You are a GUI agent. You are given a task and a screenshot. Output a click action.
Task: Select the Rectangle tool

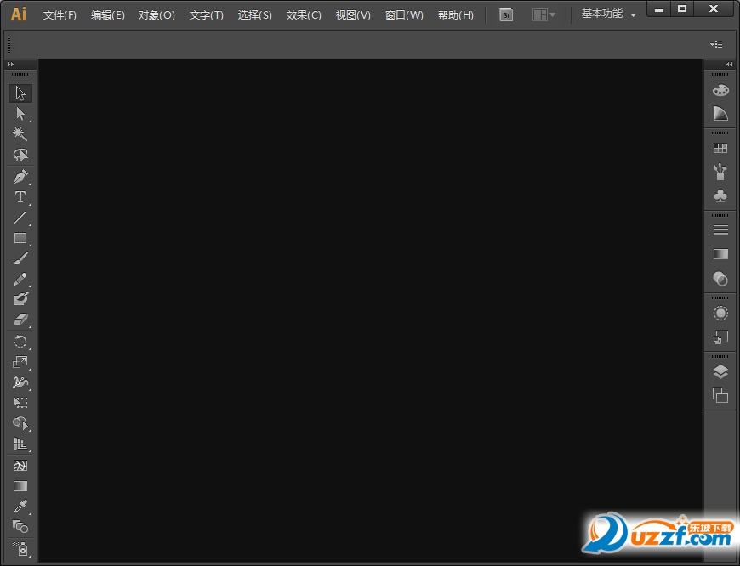(x=20, y=238)
